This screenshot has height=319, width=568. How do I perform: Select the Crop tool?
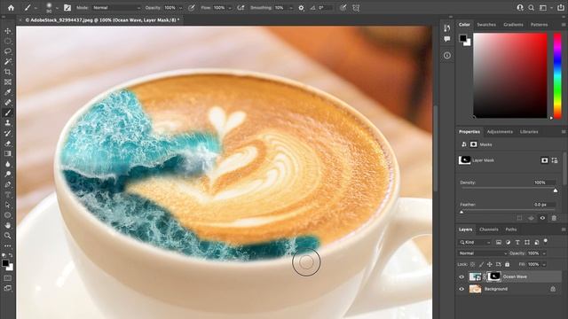[x=8, y=72]
